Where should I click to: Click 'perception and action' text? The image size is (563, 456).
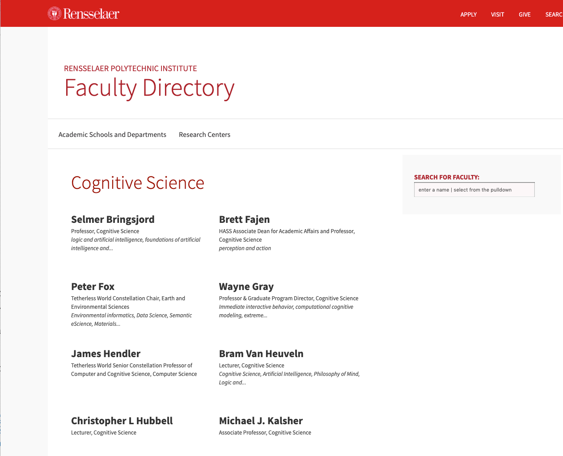[245, 248]
